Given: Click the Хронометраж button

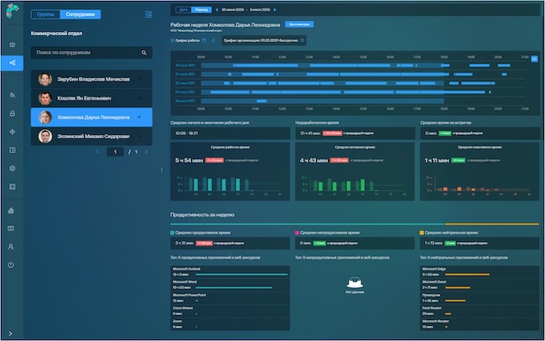Looking at the screenshot, I should coord(299,24).
